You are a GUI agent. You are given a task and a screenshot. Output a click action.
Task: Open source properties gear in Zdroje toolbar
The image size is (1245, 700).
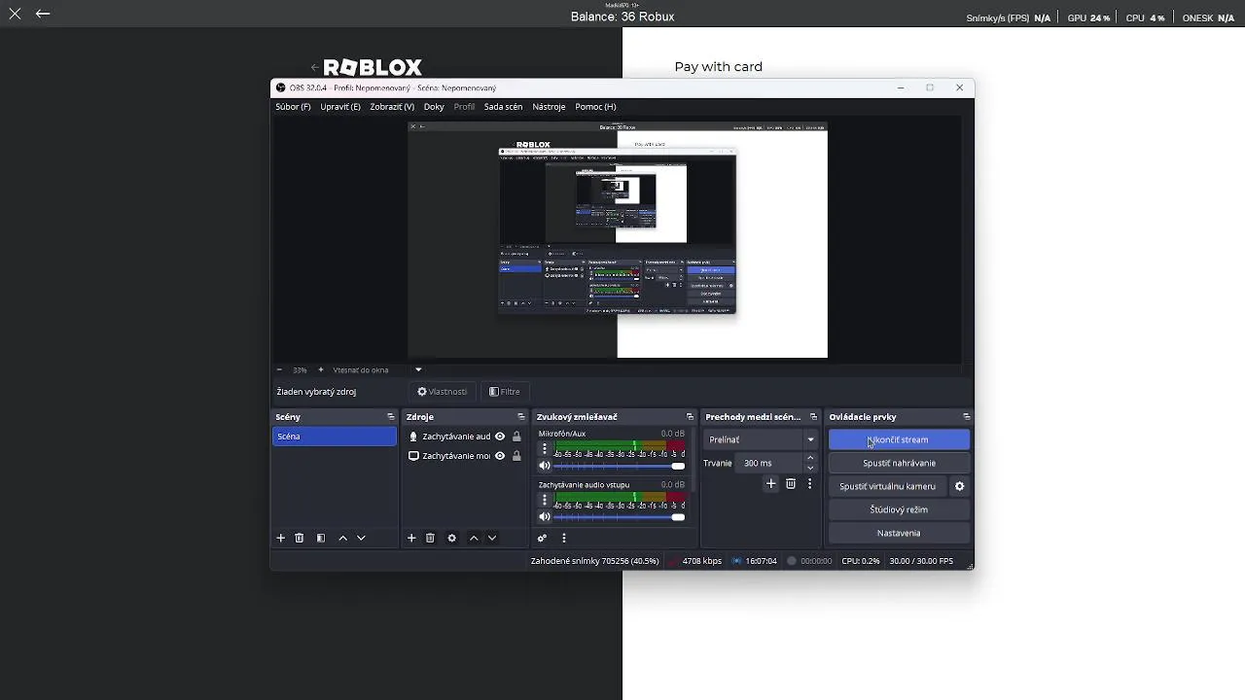tap(451, 538)
